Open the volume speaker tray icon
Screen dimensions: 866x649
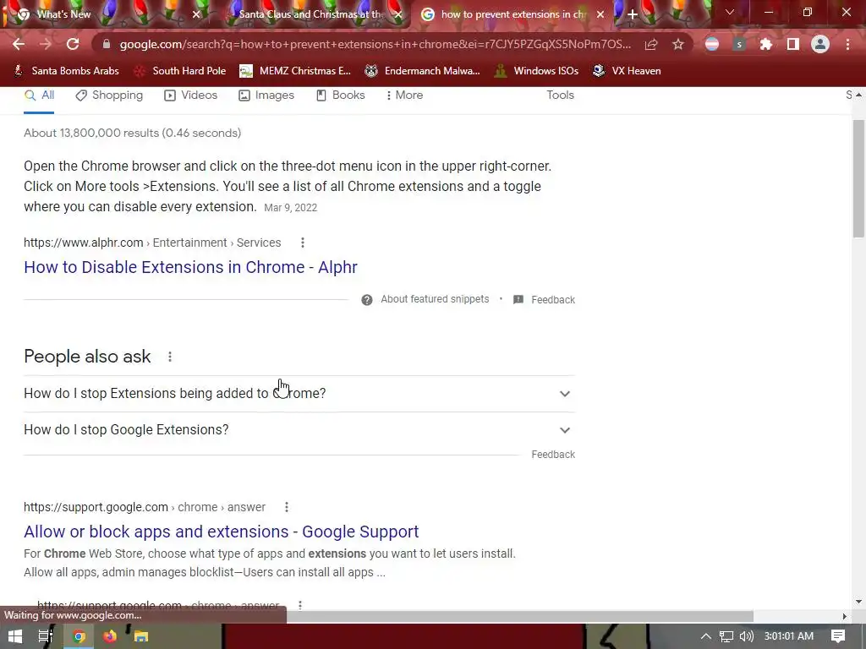coord(746,636)
